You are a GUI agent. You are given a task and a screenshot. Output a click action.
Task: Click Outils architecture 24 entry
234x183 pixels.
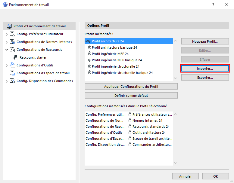149,133
